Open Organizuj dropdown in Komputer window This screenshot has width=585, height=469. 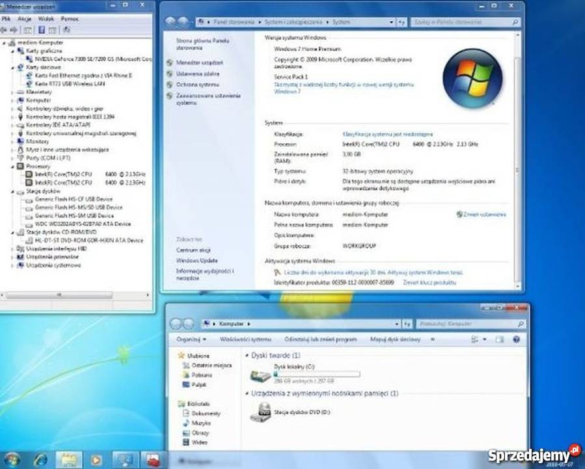coord(191,339)
